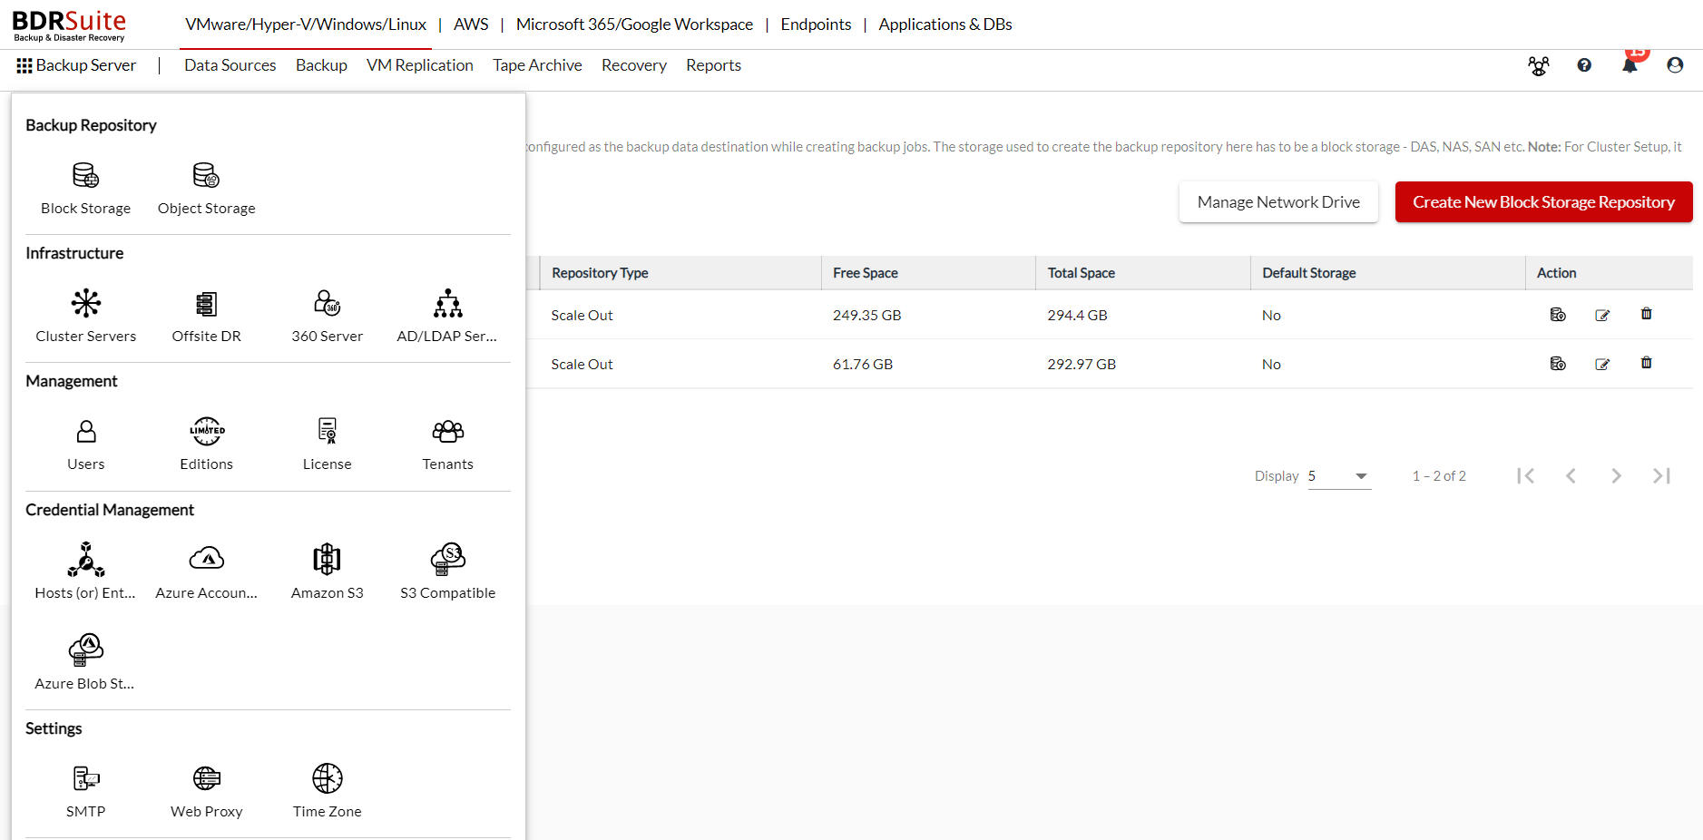Click Create New Block Storage Repository

coord(1543,202)
